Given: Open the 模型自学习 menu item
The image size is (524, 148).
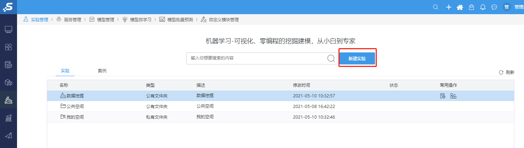Looking at the screenshot, I should (137, 20).
